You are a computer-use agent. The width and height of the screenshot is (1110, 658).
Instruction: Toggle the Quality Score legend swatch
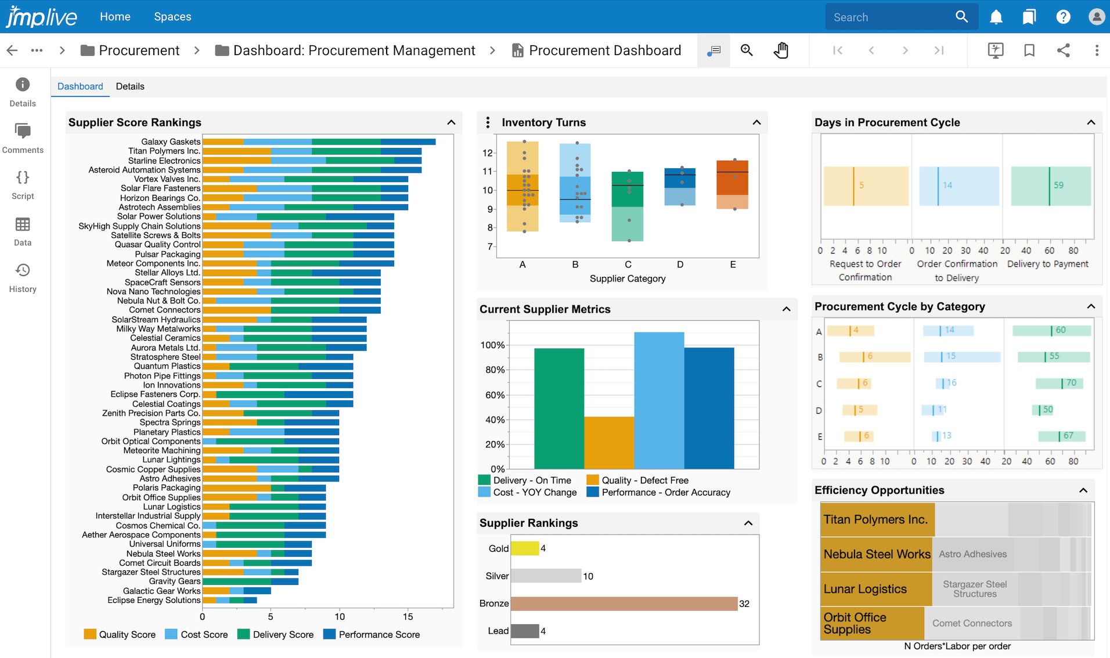[90, 634]
